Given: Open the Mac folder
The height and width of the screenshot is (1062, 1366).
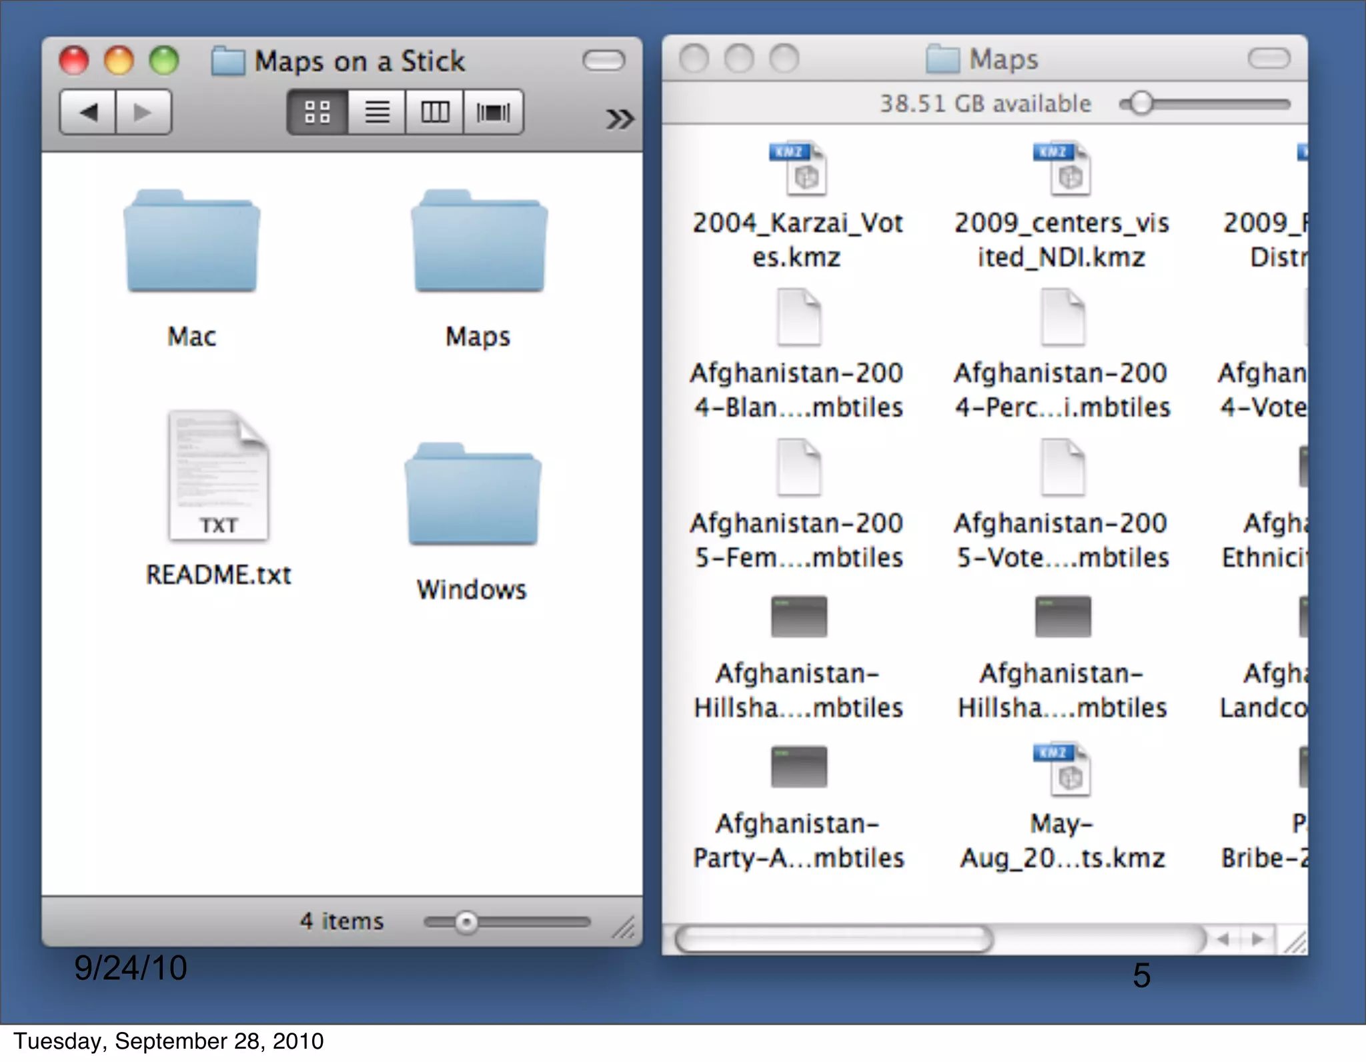Looking at the screenshot, I should (192, 243).
